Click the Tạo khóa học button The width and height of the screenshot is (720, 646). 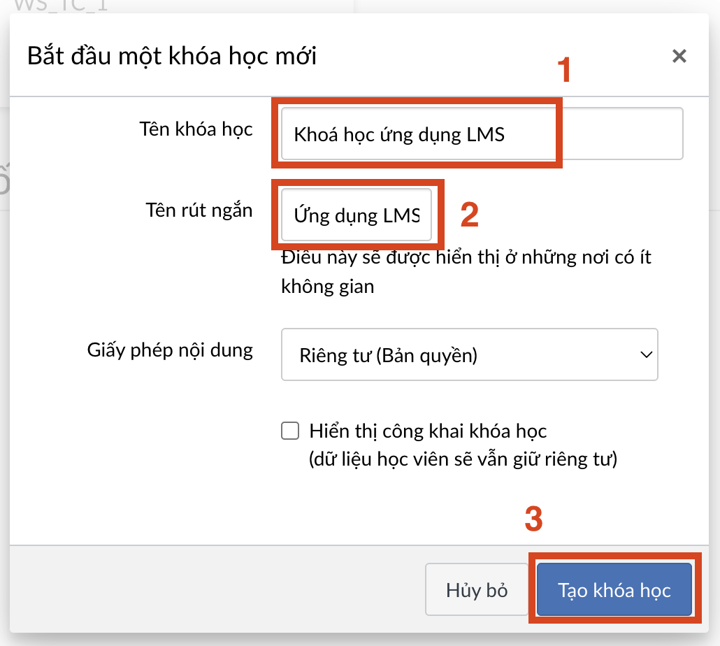click(614, 590)
